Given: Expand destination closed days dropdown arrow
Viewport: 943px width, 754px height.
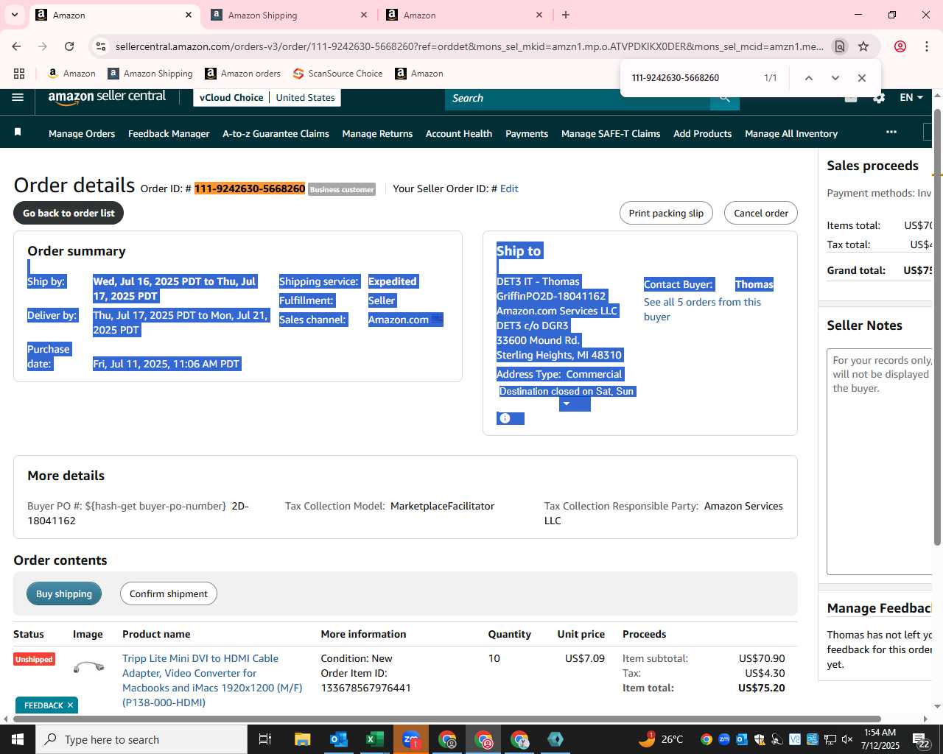Looking at the screenshot, I should tap(567, 404).
